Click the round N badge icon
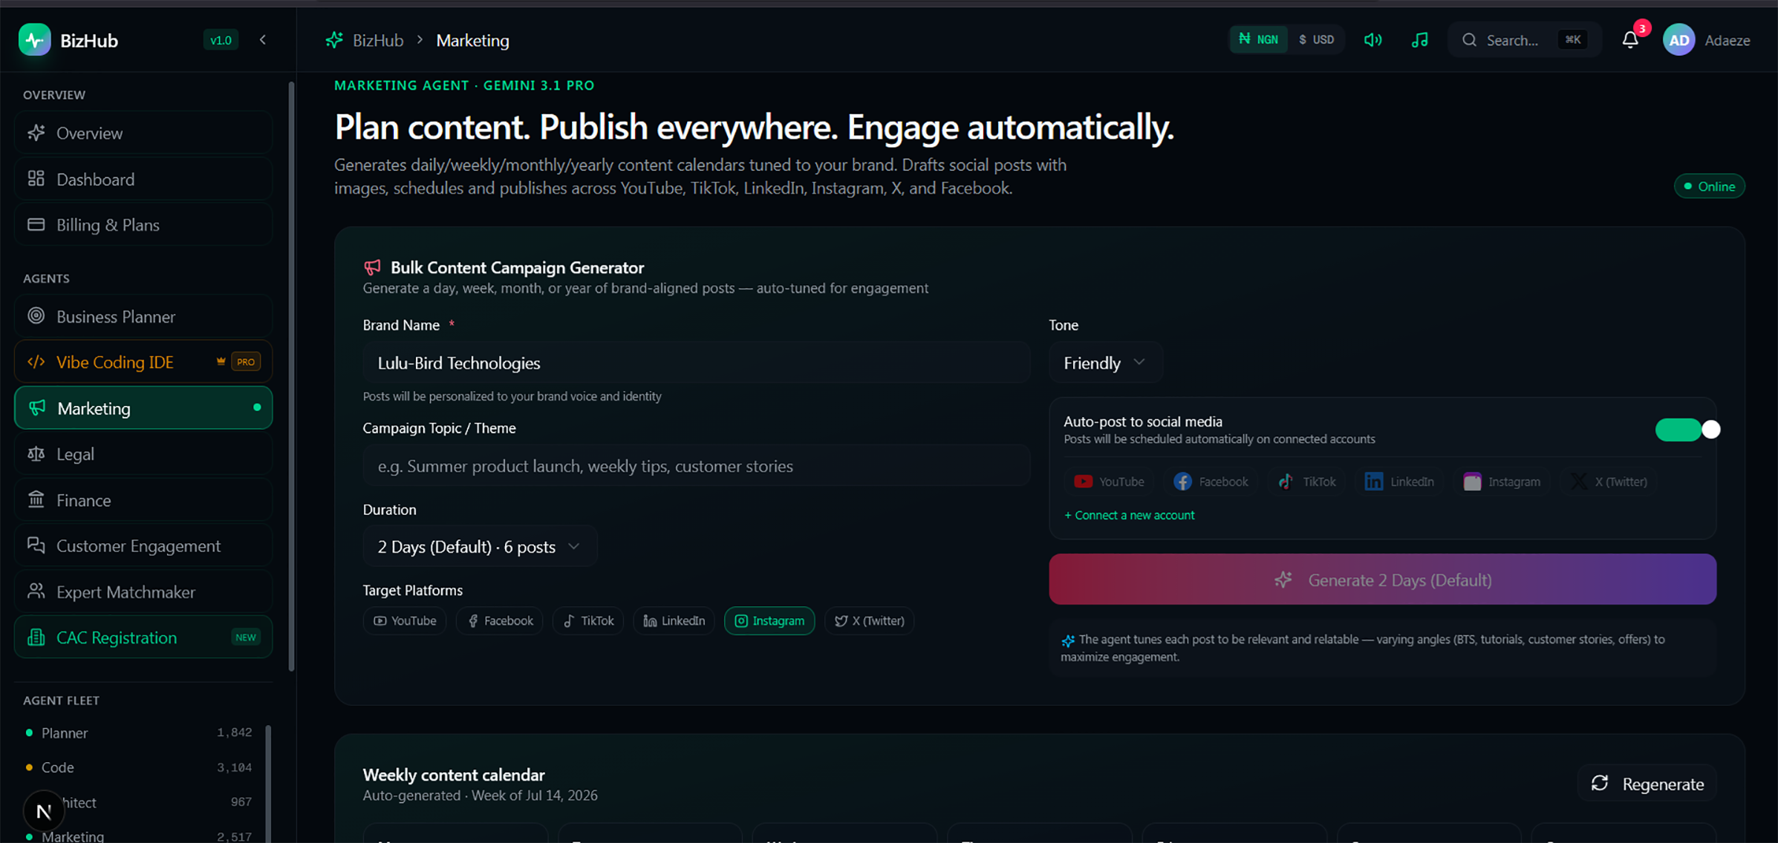Image resolution: width=1778 pixels, height=843 pixels. (43, 811)
